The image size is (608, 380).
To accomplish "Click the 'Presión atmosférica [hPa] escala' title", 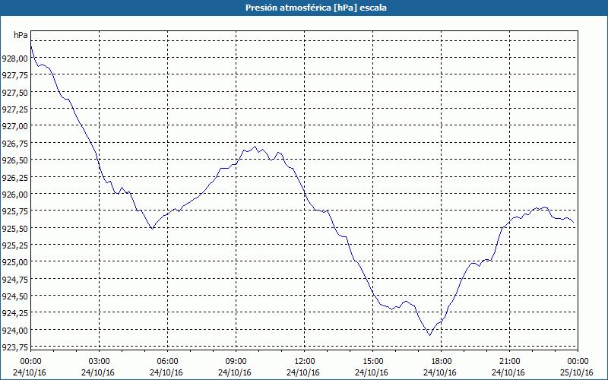I will [316, 8].
